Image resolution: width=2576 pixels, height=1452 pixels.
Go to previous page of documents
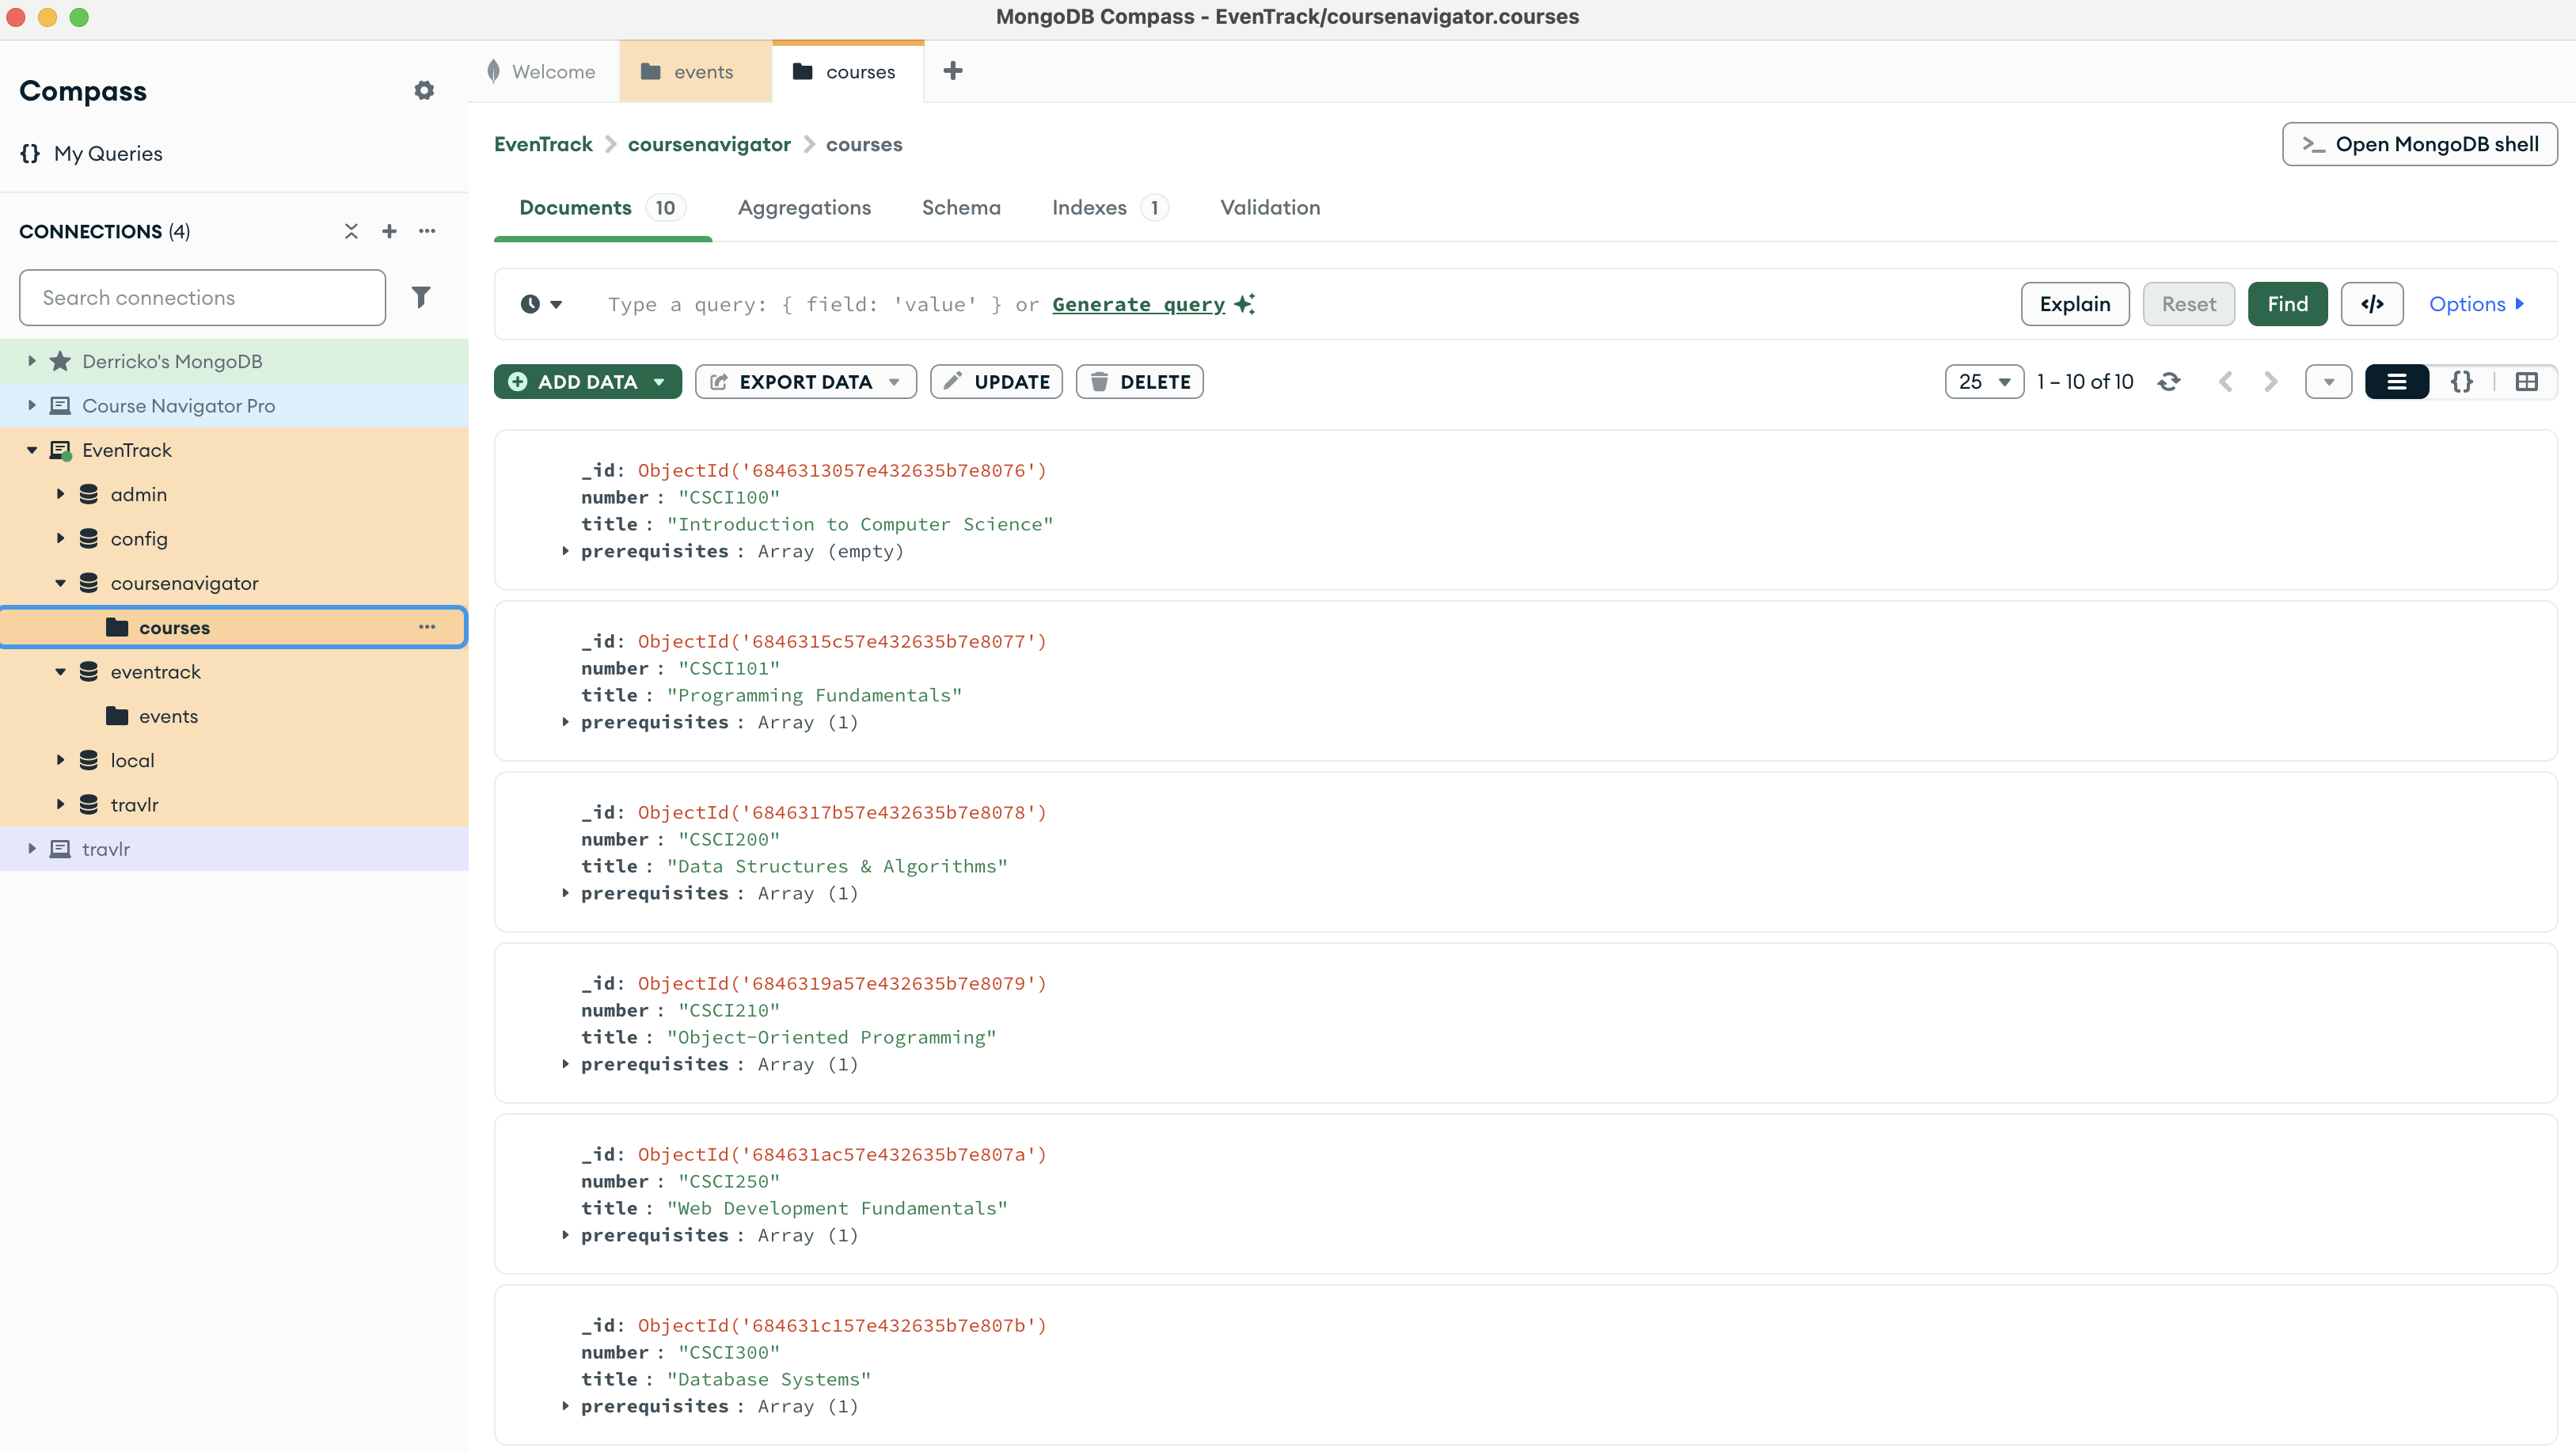pos(2225,382)
